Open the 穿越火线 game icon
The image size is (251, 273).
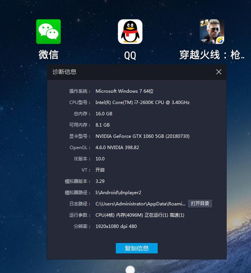[x=212, y=32]
